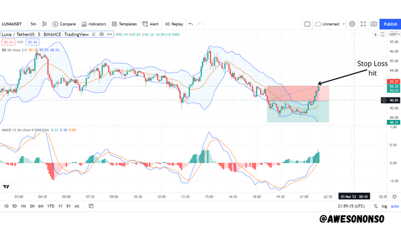Click the green take profit zone of position

(298, 111)
